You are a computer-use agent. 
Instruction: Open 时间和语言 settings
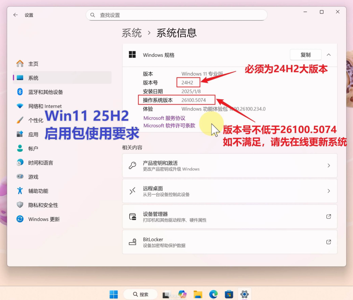pos(40,163)
